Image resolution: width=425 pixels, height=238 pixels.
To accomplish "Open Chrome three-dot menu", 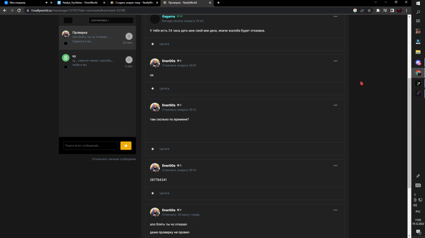I will click(406, 10).
